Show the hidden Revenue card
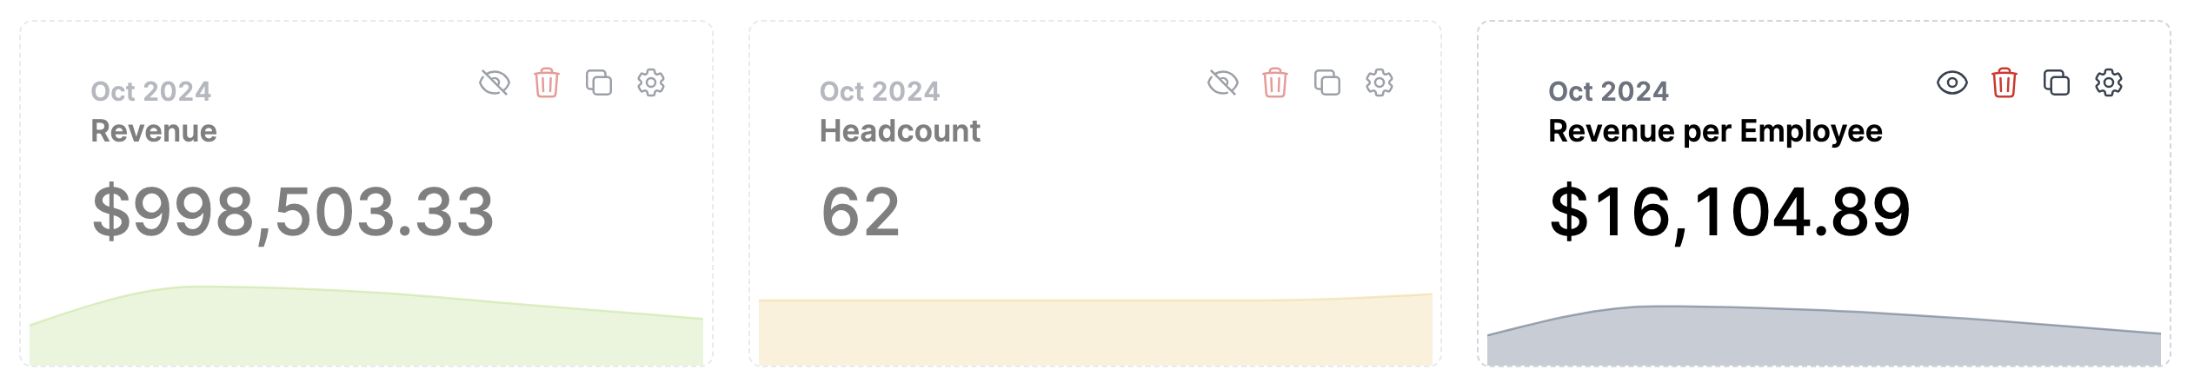 (x=495, y=83)
